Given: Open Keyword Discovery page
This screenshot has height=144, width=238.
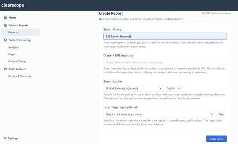Looking at the screenshot, I should [20, 76].
